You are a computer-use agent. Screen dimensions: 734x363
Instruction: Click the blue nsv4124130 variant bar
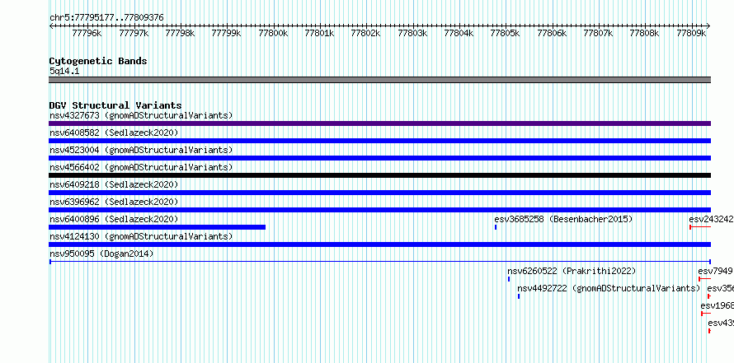pyautogui.click(x=379, y=244)
